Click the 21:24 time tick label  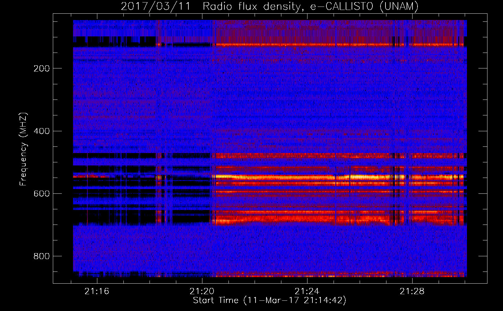tap(307, 291)
